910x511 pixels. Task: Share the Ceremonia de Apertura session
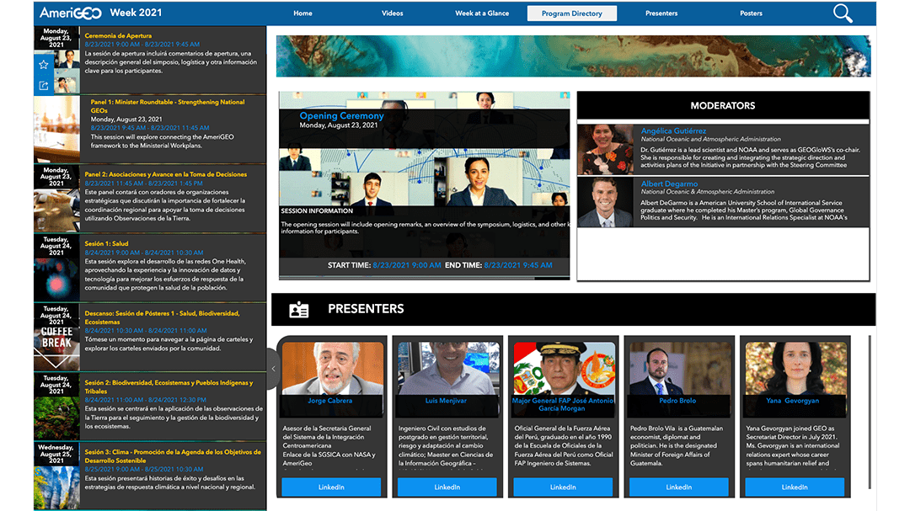click(x=44, y=86)
